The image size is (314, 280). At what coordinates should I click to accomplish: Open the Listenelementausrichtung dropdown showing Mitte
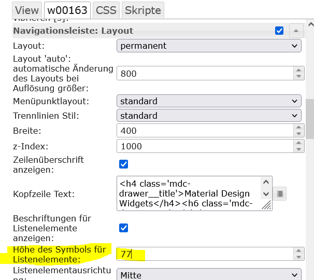pos(209,275)
